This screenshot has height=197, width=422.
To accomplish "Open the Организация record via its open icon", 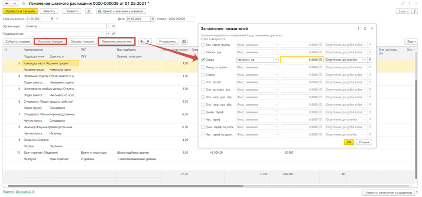I will point(114,26).
